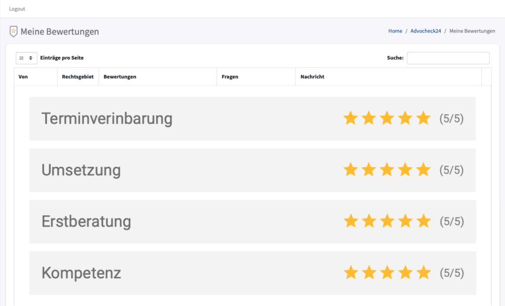Click fifth star in Terminverinbarung row

pyautogui.click(x=424, y=118)
